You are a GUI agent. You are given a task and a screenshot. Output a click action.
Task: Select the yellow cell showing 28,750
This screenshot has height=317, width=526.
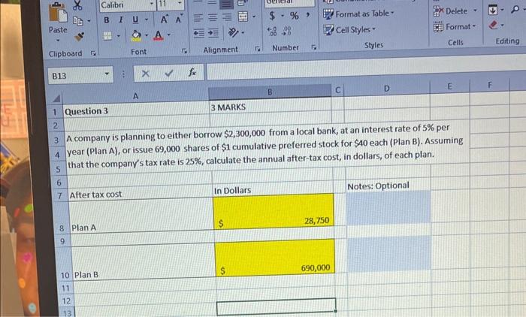click(274, 212)
